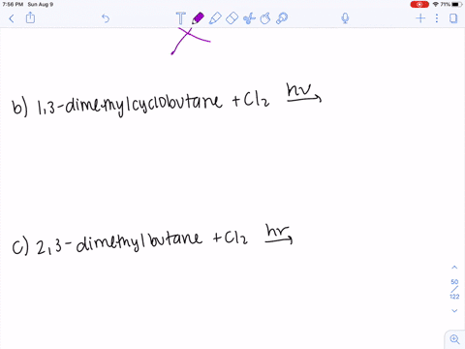Tap the '+Cl2' in problem b

tap(251, 100)
